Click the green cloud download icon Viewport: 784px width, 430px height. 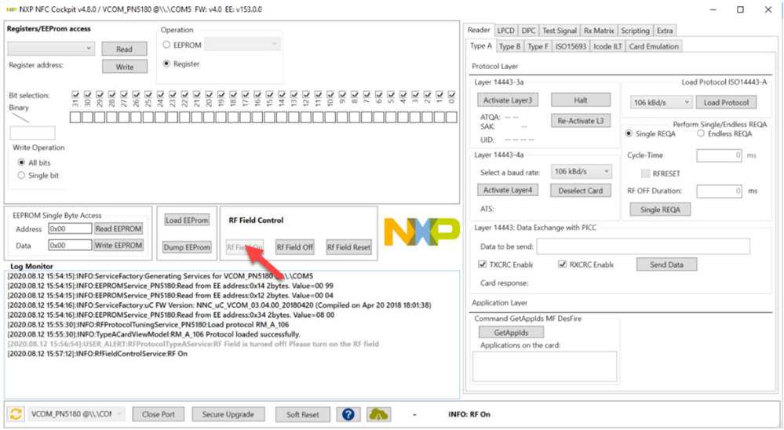point(378,414)
